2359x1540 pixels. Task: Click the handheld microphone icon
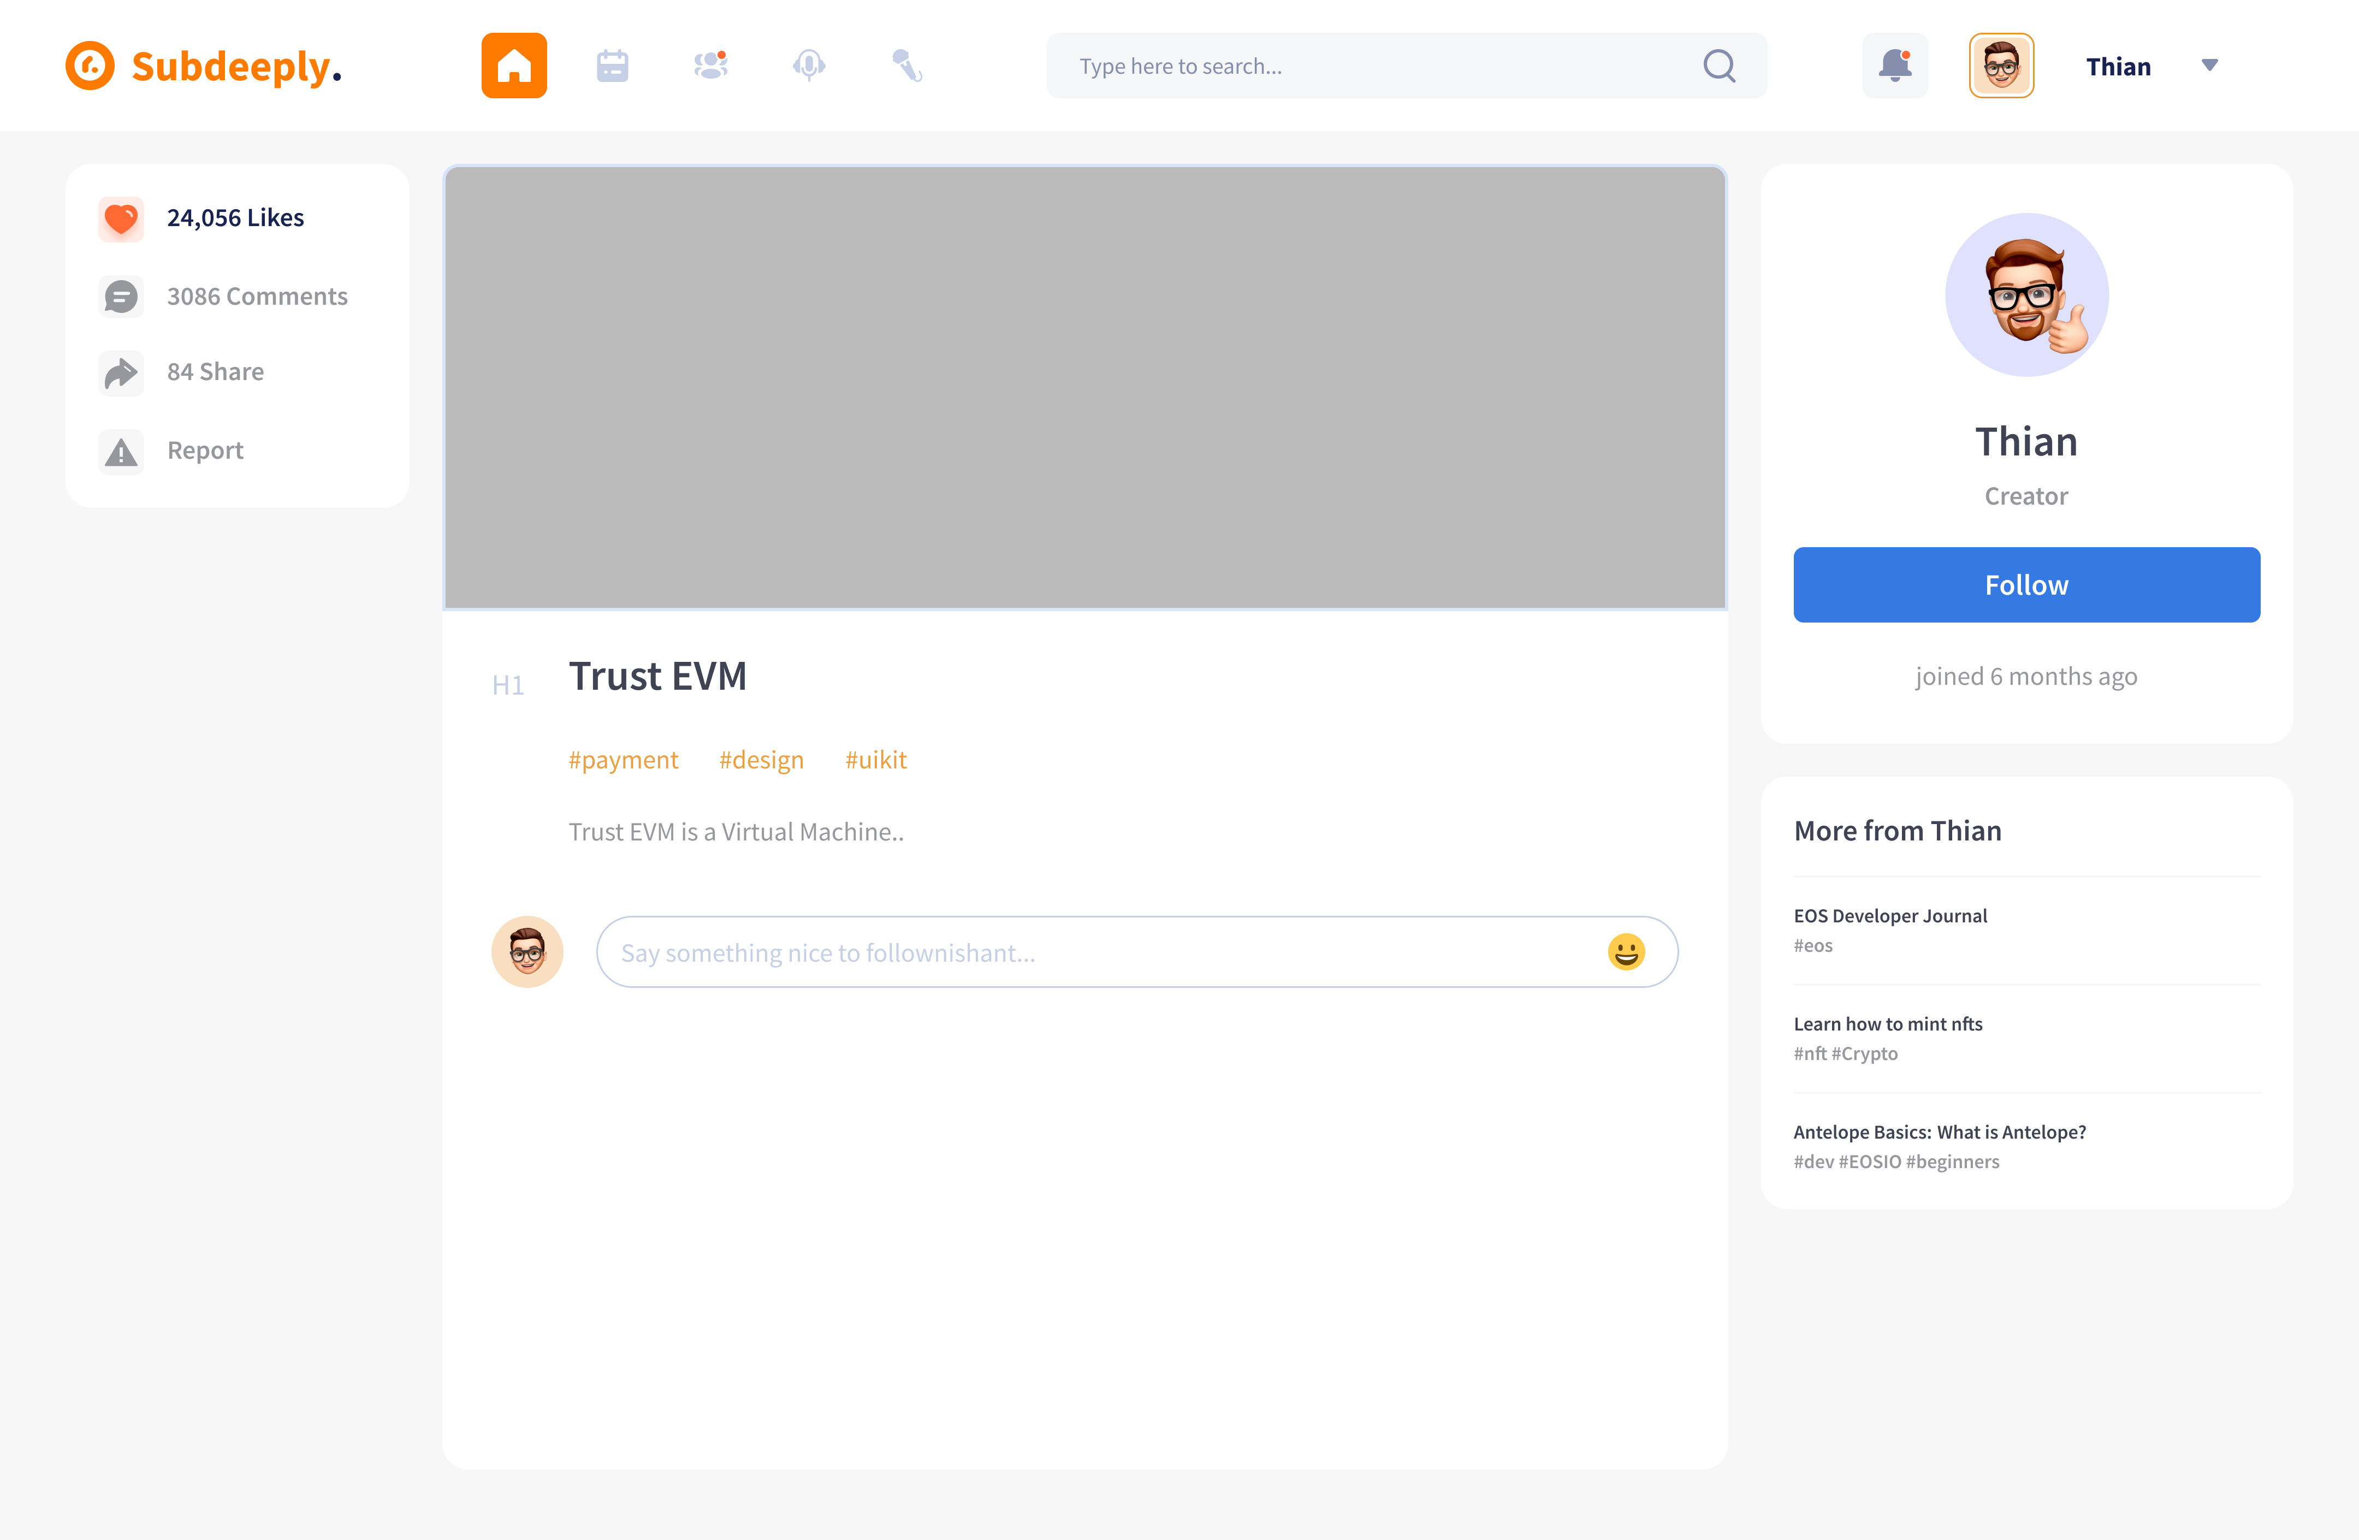pyautogui.click(x=907, y=66)
